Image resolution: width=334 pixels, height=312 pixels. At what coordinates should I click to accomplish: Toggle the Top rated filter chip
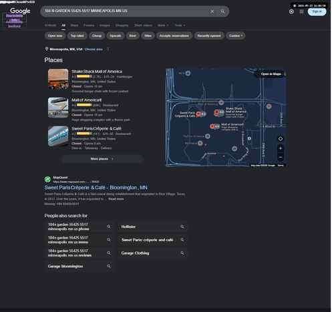pos(77,35)
